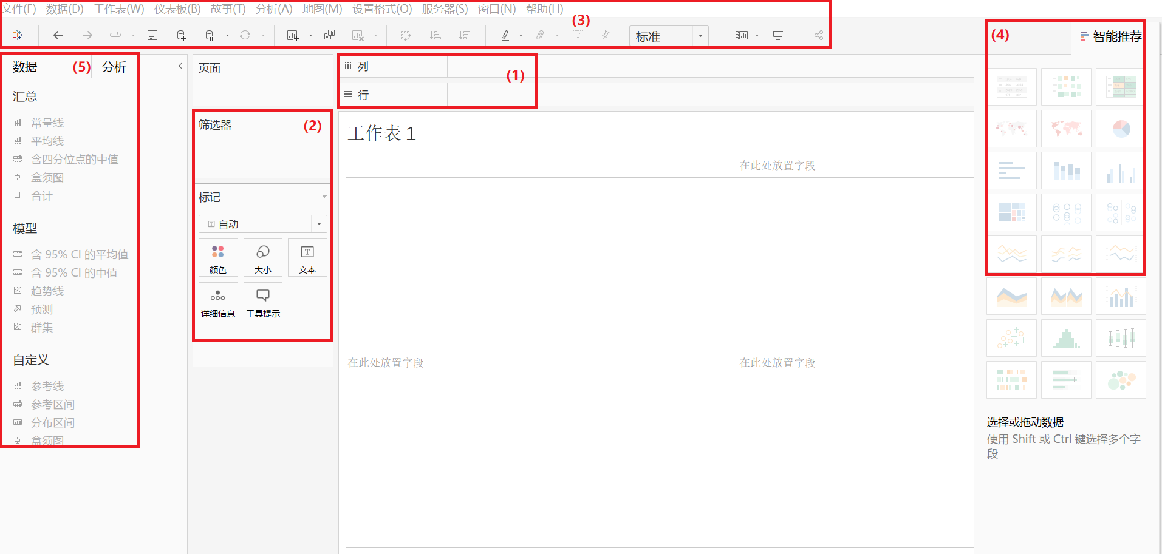Image resolution: width=1162 pixels, height=554 pixels.
Task: Click the undo back arrow in toolbar
Action: pyautogui.click(x=58, y=35)
